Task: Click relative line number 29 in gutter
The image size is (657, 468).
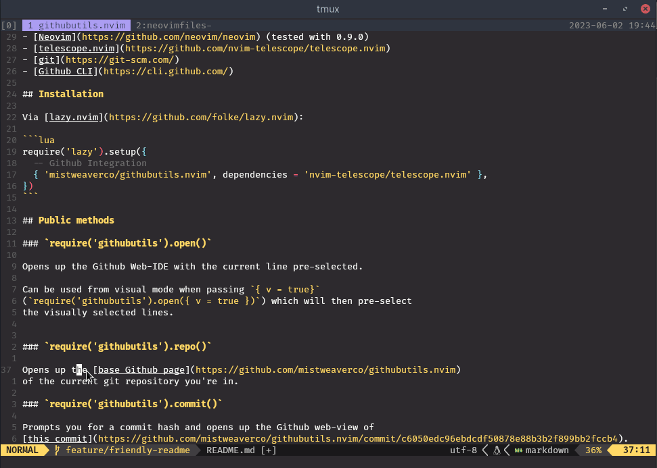Action: pos(12,36)
